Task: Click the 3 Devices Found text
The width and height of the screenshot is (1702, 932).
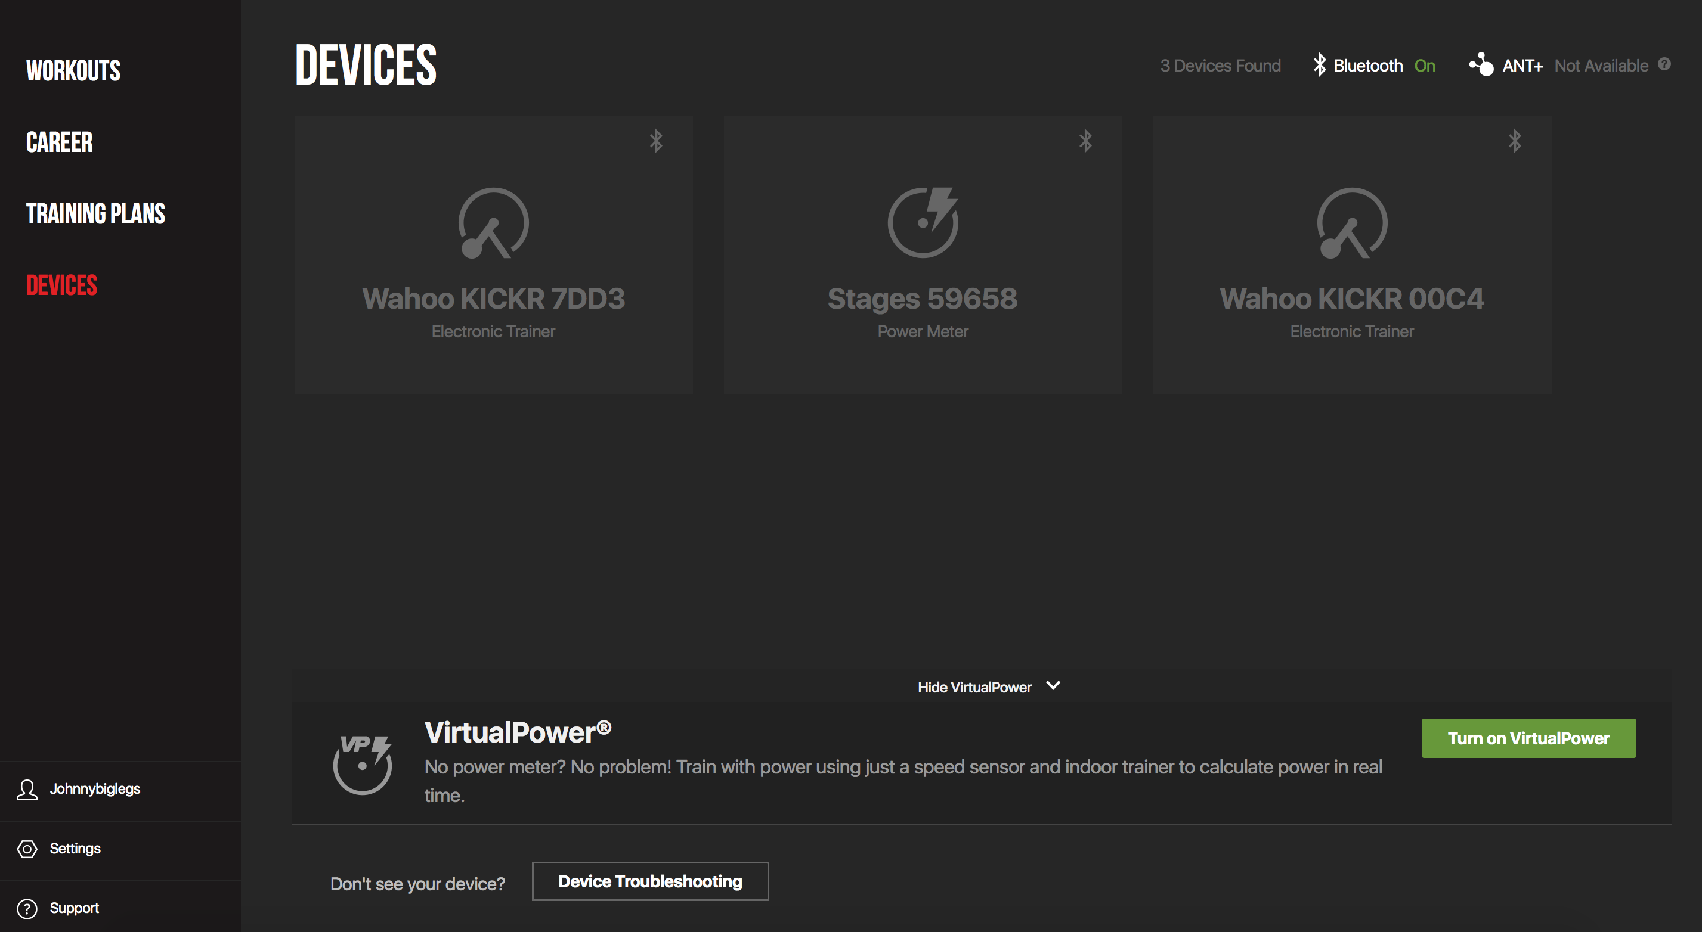Action: pyautogui.click(x=1220, y=66)
